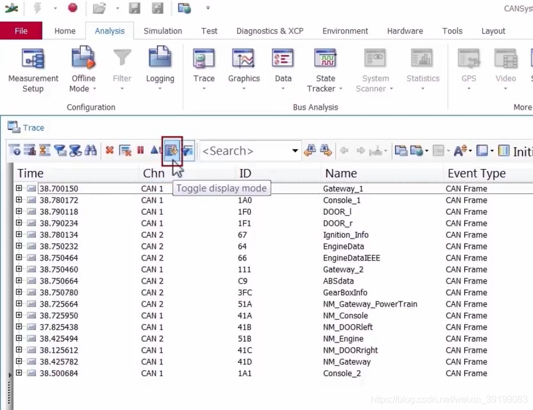Open the Logging configuration icon
The width and height of the screenshot is (533, 410).
pos(160,57)
